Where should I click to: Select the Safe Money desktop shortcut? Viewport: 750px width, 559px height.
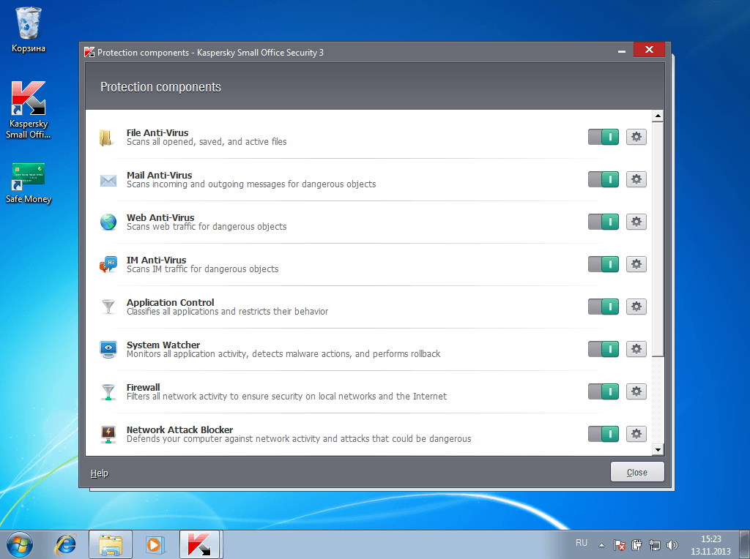pos(29,184)
